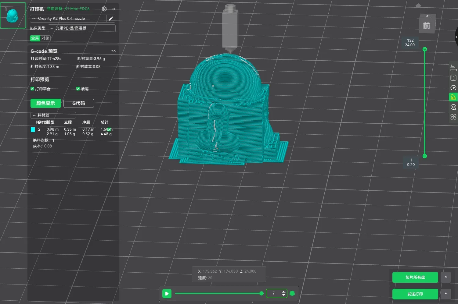Click the 耗材重量:3.96 g text
This screenshot has width=458, height=304.
point(91,59)
